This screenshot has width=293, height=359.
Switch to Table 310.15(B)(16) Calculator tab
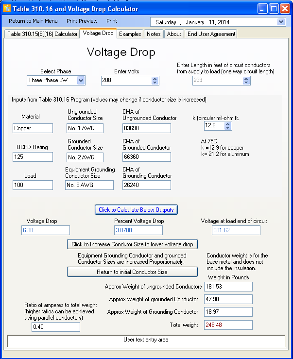coord(42,34)
